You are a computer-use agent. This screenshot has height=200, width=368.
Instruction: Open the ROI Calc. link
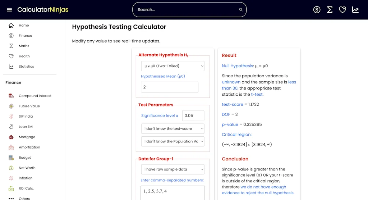26,188
